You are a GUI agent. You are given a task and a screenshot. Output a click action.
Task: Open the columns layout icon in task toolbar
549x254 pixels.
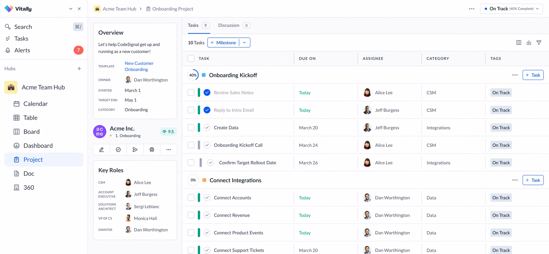click(x=519, y=42)
